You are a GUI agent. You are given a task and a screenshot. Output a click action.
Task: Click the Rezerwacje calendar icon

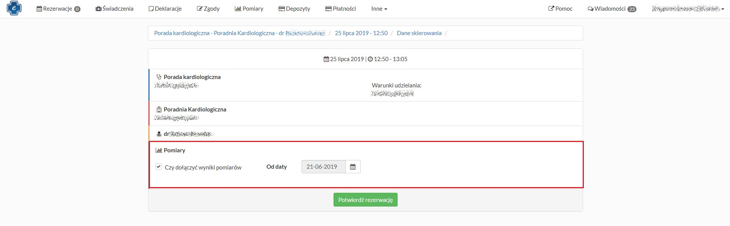(x=39, y=9)
